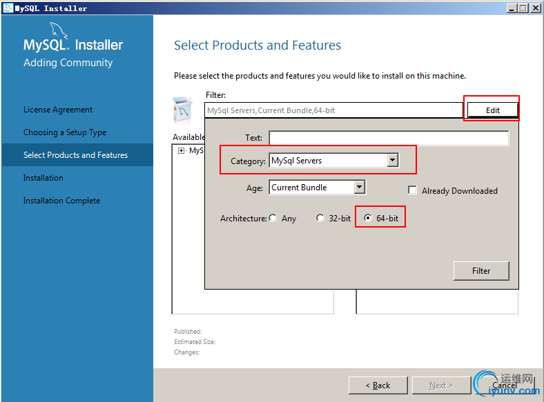Select the Any architecture radio button

[273, 218]
